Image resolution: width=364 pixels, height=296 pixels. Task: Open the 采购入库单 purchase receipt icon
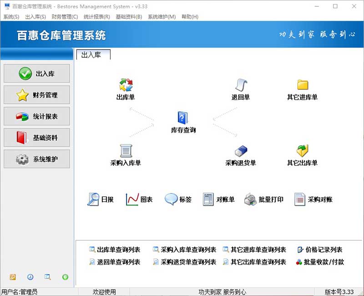coord(126,151)
